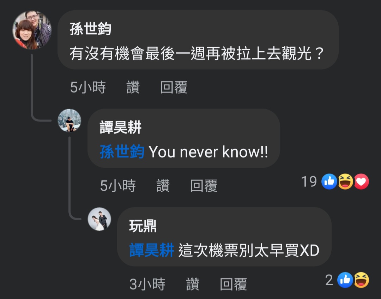
Task: Reply to 譚昊耕's comment via 回覆
Action: coord(204,186)
